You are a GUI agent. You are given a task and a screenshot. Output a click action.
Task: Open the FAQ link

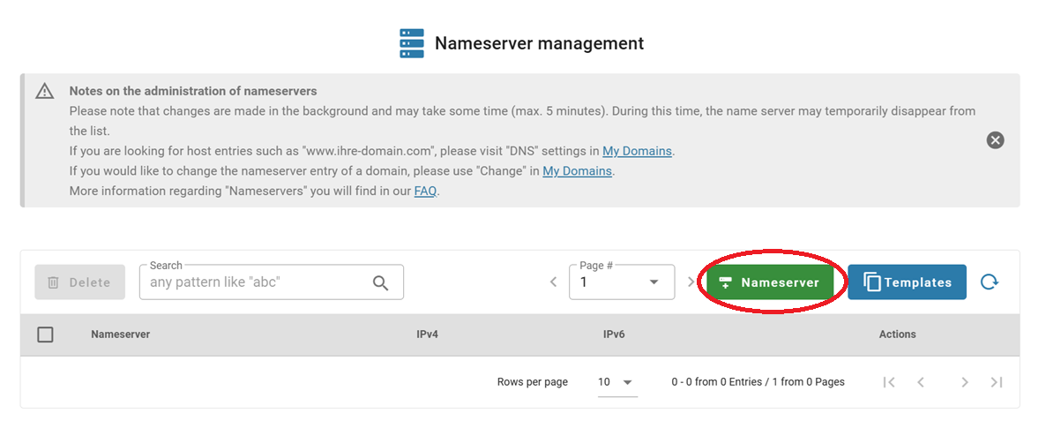click(425, 191)
